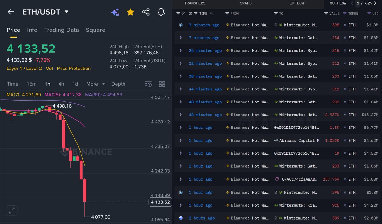This screenshot has height=224, width=382.
Task: Click the AI assistant icon
Action: pos(115,12)
